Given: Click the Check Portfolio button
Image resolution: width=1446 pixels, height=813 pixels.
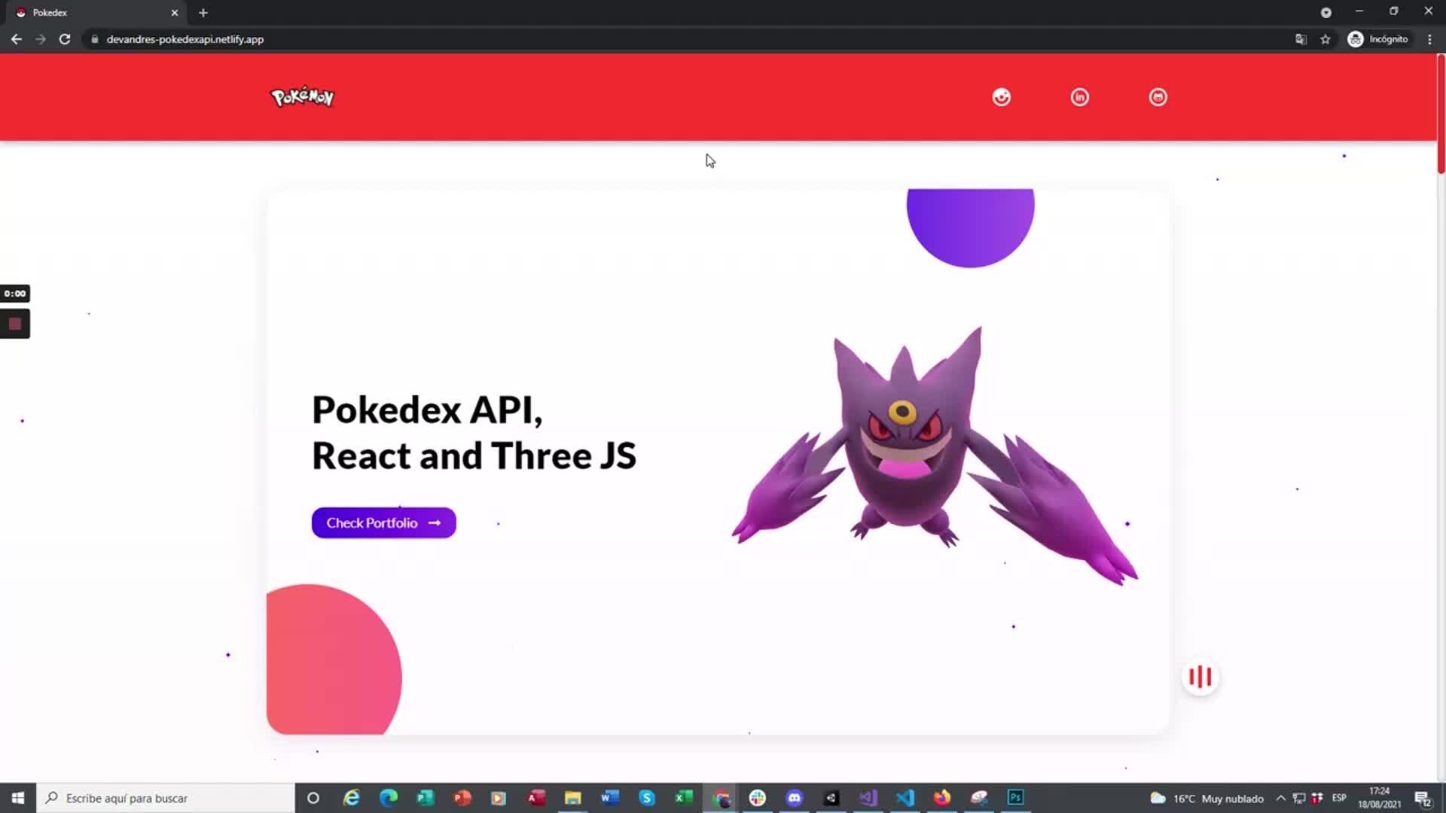Looking at the screenshot, I should click(383, 522).
